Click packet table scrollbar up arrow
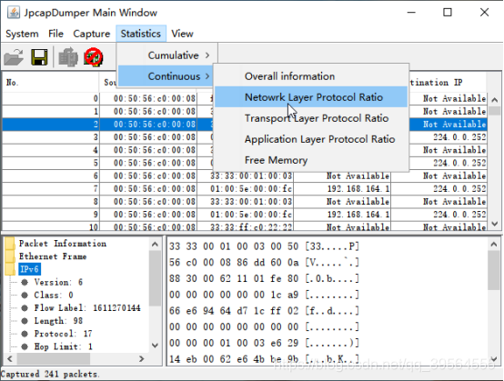Viewport: 504px width, 381px height. (495, 100)
